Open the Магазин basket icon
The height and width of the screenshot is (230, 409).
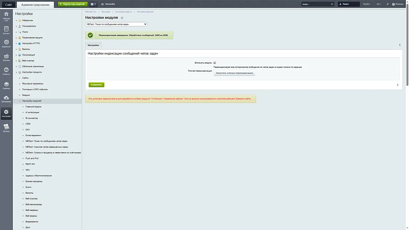(x=6, y=57)
